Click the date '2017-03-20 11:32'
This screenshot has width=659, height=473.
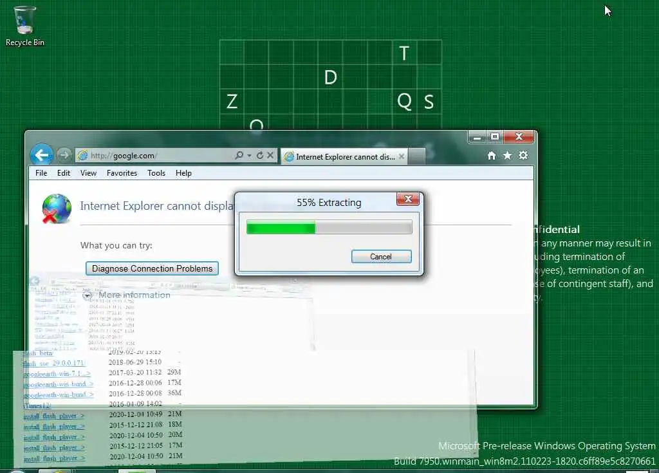click(135, 373)
